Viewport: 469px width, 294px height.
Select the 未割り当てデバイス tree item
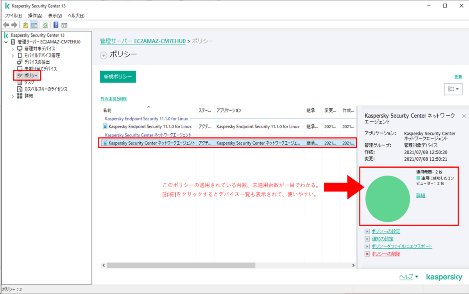point(40,69)
